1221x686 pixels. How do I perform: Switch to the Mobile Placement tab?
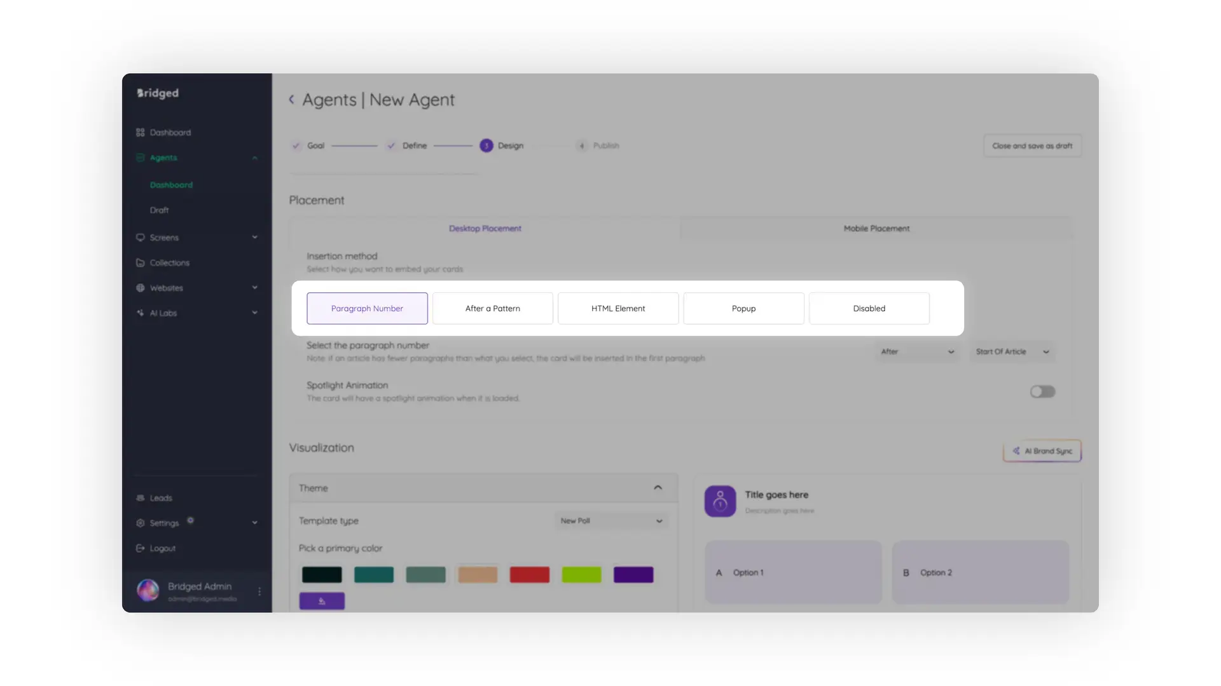click(876, 228)
